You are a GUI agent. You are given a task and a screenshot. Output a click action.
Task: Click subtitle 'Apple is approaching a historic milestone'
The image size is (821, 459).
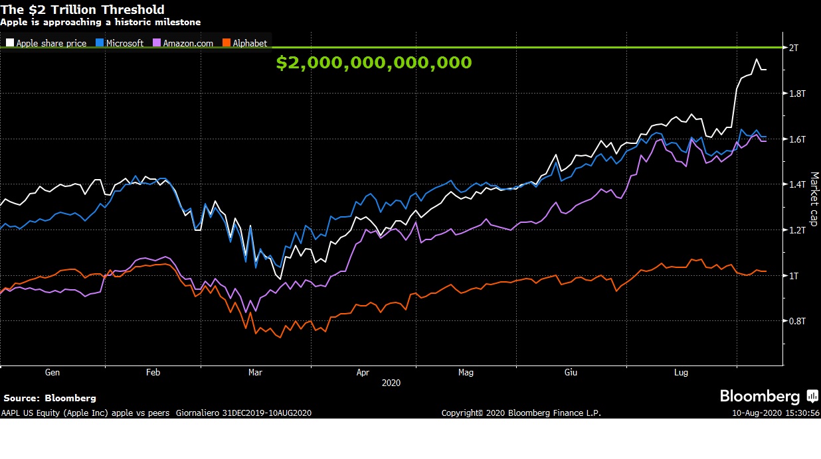100,23
